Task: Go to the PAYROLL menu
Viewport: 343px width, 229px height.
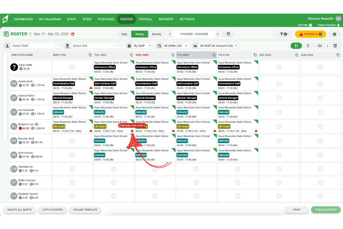Action: [146, 19]
